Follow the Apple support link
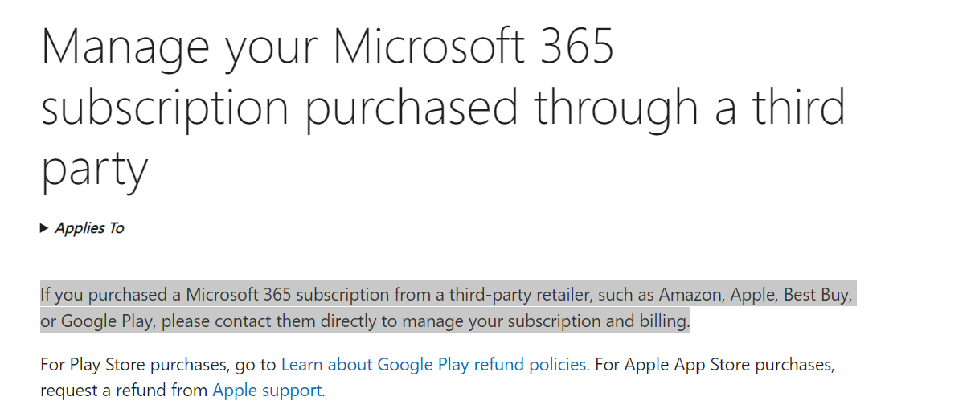This screenshot has height=413, width=971. tap(267, 391)
